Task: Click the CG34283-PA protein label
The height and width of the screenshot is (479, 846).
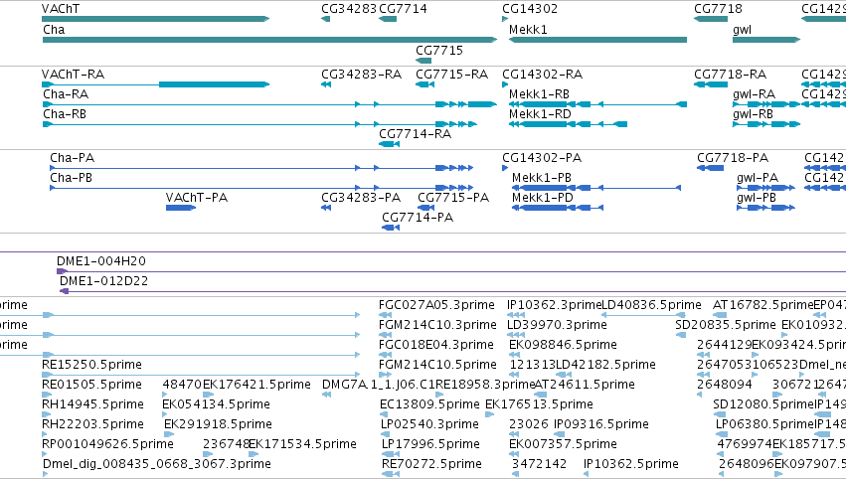Action: click(361, 198)
